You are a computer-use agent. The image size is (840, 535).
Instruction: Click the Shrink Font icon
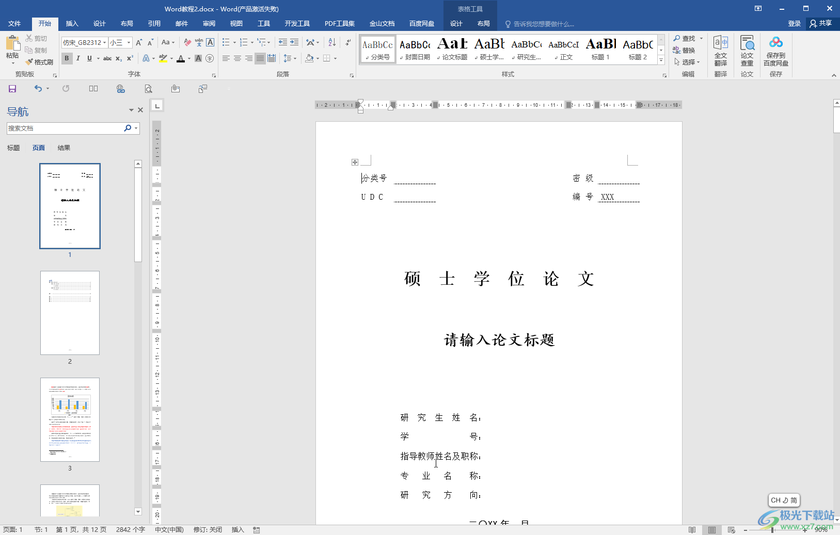[x=150, y=42]
